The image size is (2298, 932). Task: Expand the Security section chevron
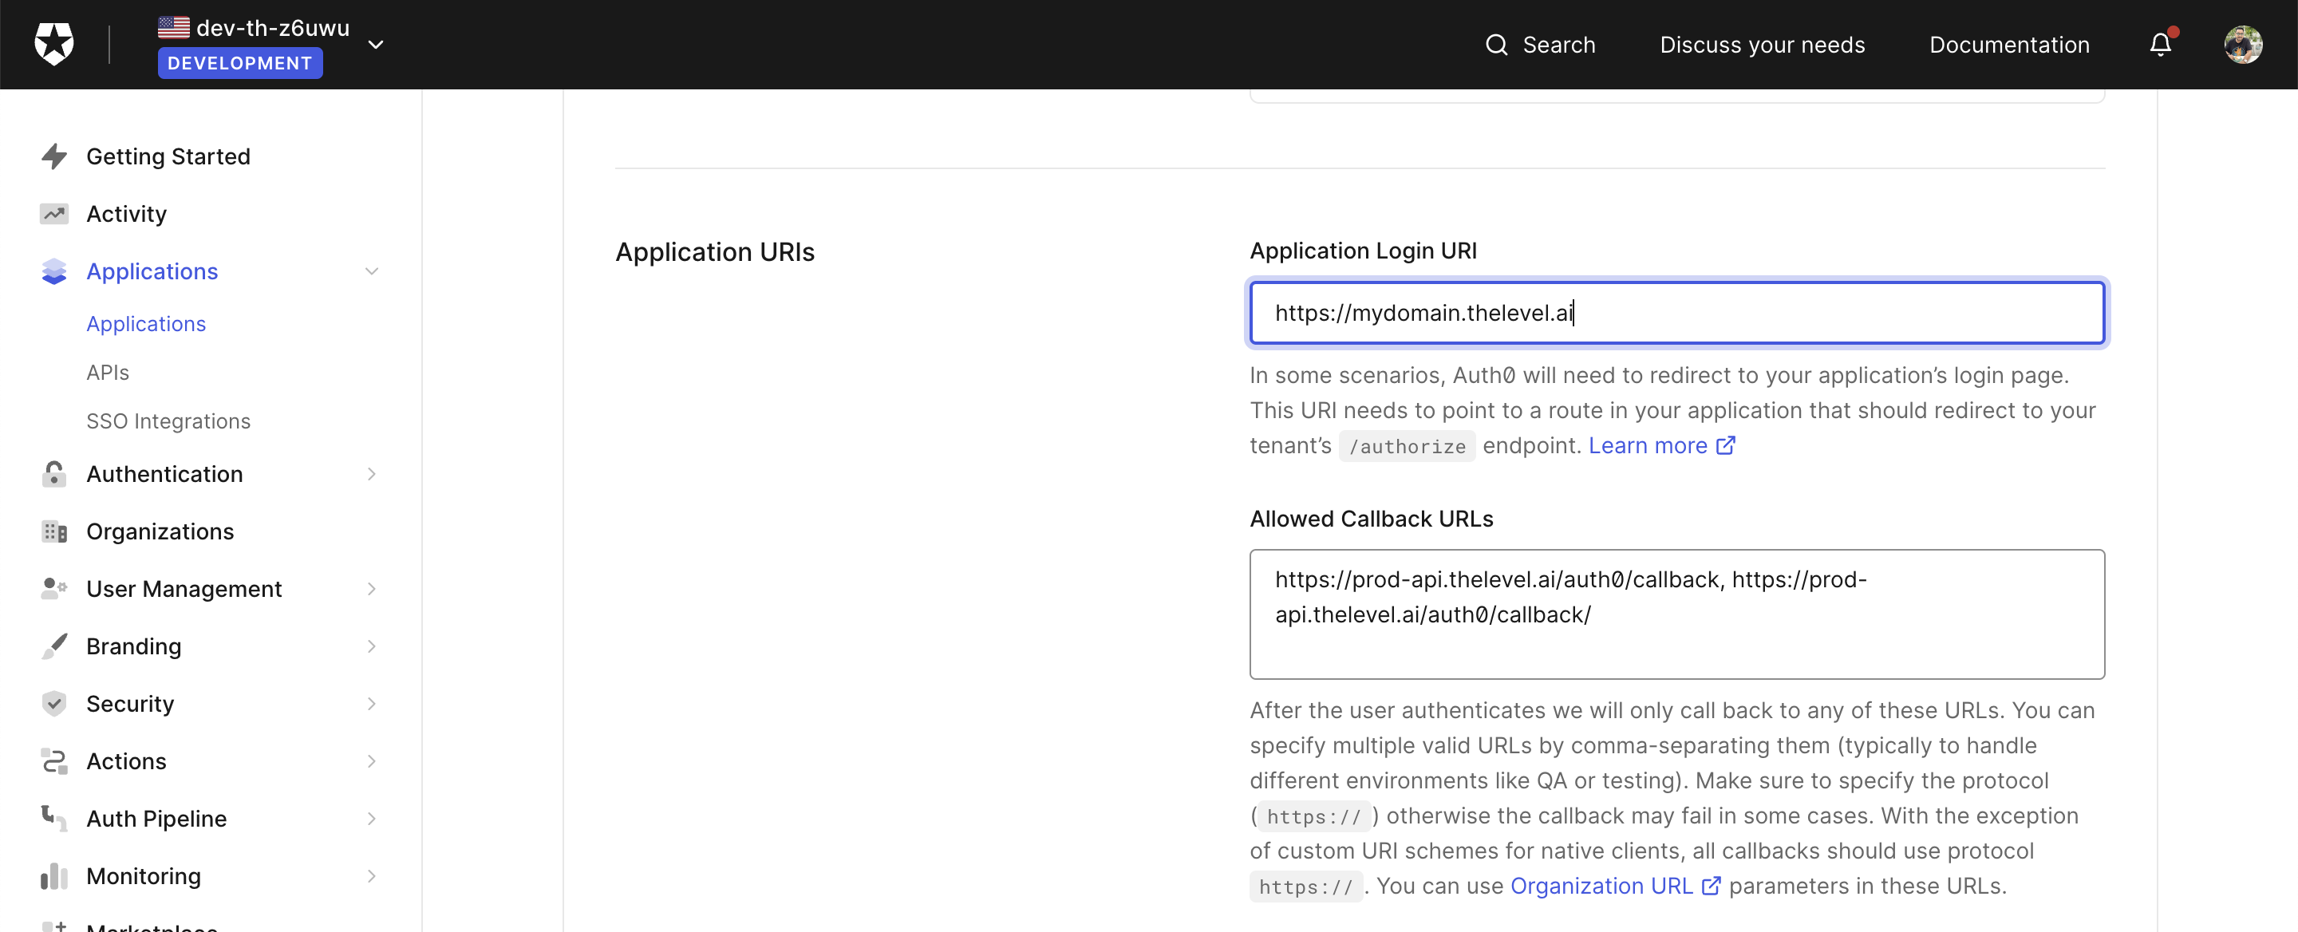point(372,704)
